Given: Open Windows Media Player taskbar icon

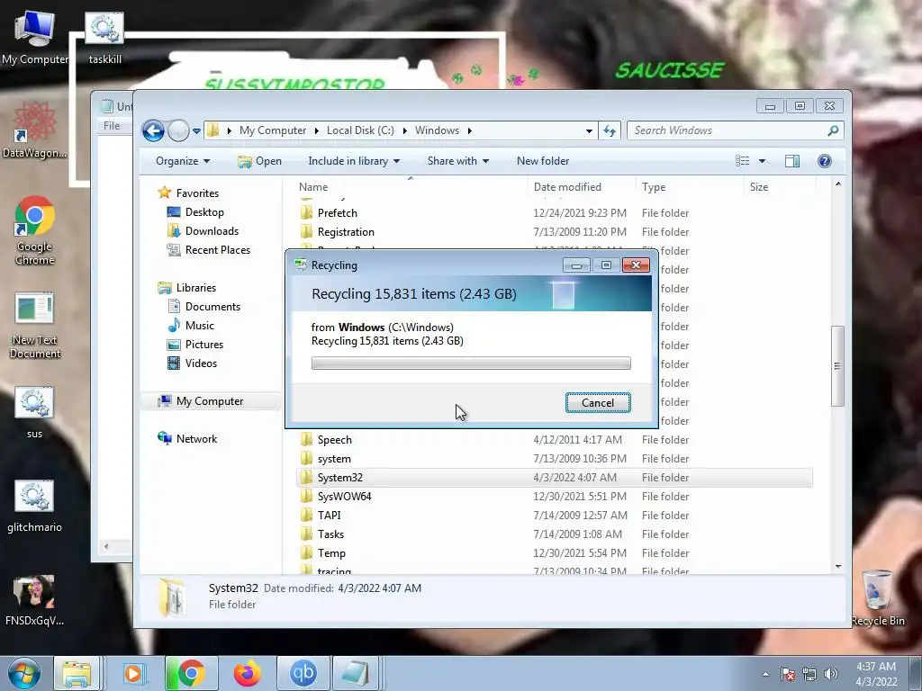Looking at the screenshot, I should tap(133, 673).
